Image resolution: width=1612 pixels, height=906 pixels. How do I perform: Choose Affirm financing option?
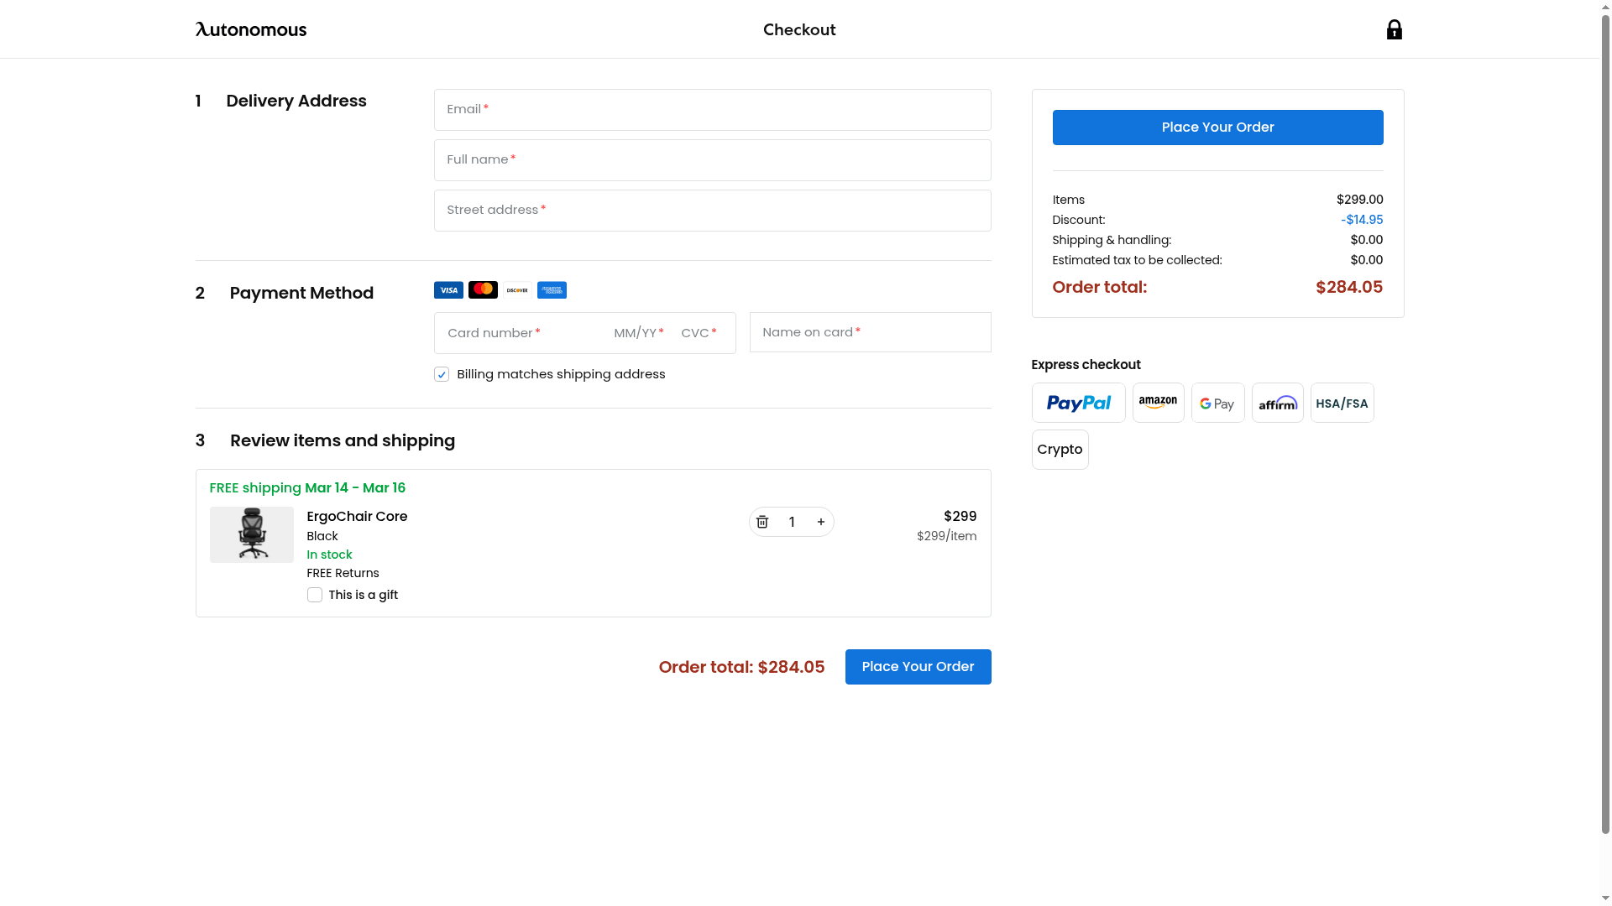click(x=1277, y=404)
